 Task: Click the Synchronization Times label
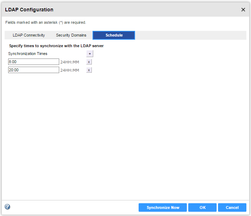[28, 54]
